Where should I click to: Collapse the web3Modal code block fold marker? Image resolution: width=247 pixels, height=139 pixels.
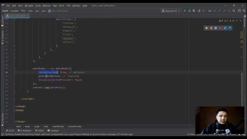pos(14,69)
